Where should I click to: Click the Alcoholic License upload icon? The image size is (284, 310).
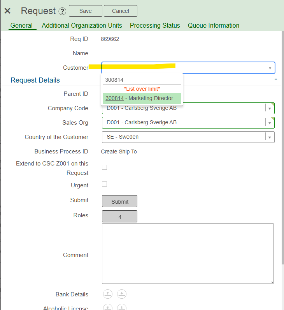(x=108, y=307)
